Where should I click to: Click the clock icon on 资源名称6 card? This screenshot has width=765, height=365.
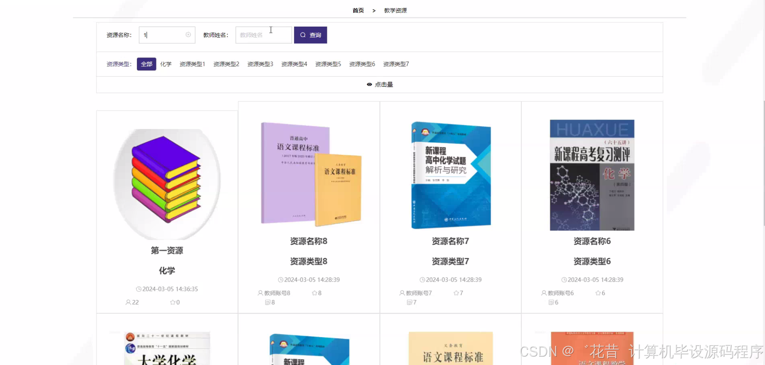coord(564,280)
